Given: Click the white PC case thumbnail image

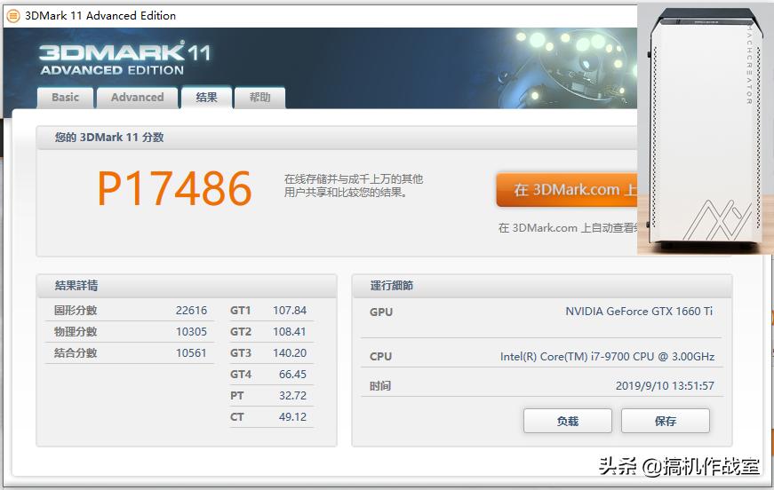Looking at the screenshot, I should point(706,129).
